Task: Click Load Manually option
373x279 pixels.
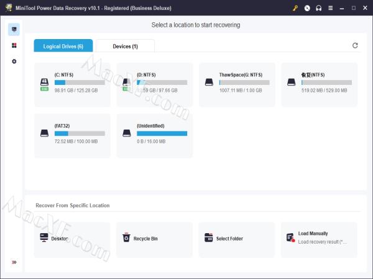Action: 319,239
